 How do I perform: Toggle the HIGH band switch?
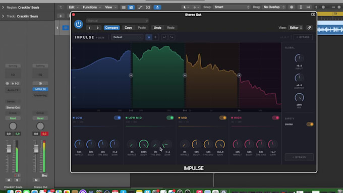click(x=275, y=118)
